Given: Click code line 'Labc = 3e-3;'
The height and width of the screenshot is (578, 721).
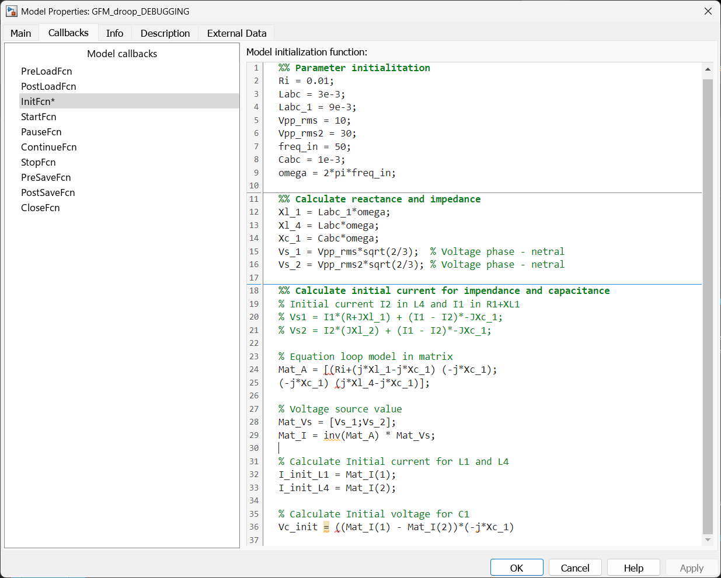Looking at the screenshot, I should [312, 94].
